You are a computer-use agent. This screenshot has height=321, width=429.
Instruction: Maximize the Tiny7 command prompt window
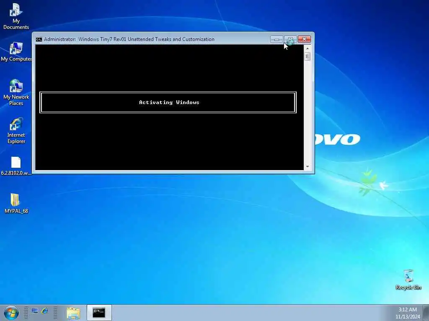tap(290, 39)
